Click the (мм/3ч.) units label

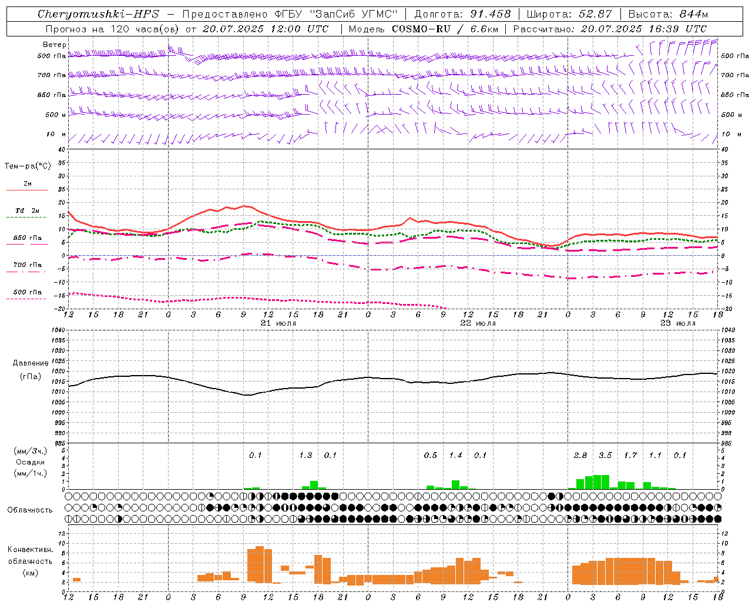(30, 451)
